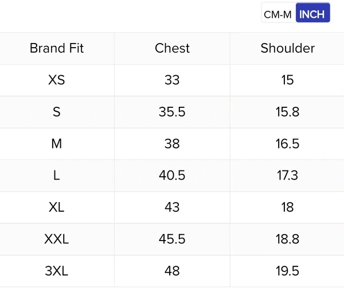The image size is (344, 299).
Task: Select the L size row label
Action: (57, 176)
